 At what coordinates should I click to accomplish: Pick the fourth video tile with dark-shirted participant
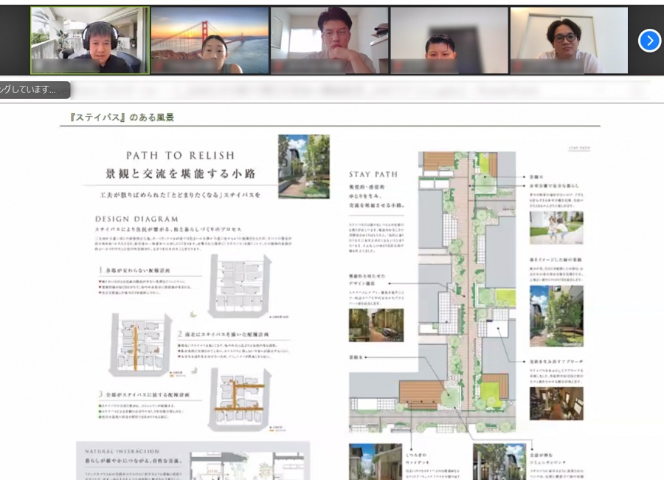(x=449, y=41)
